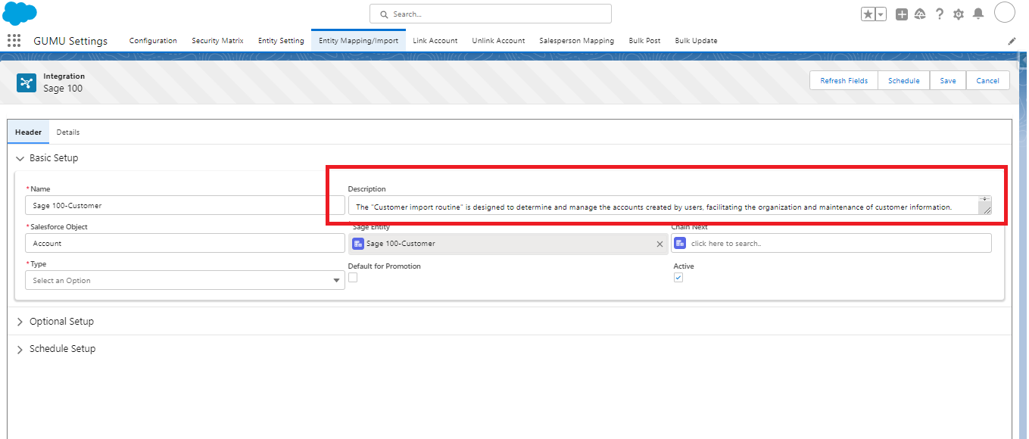This screenshot has height=439, width=1029.
Task: Click the GUMU Settings app name
Action: pyautogui.click(x=71, y=41)
